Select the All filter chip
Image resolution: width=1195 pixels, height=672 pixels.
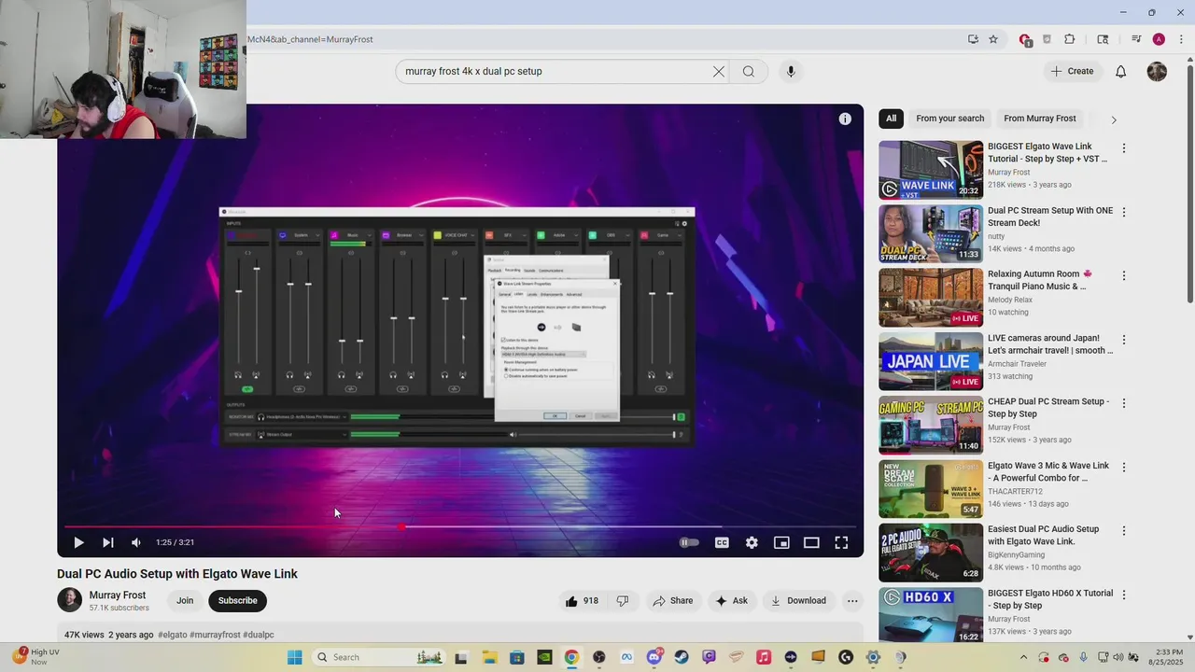tap(891, 119)
